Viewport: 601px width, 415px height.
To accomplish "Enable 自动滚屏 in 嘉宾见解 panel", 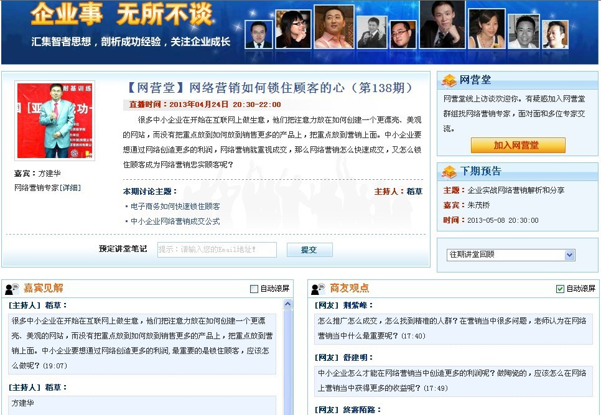I will (x=254, y=289).
